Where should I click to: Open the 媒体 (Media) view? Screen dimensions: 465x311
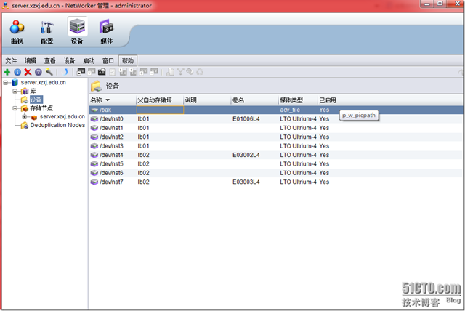point(107,31)
